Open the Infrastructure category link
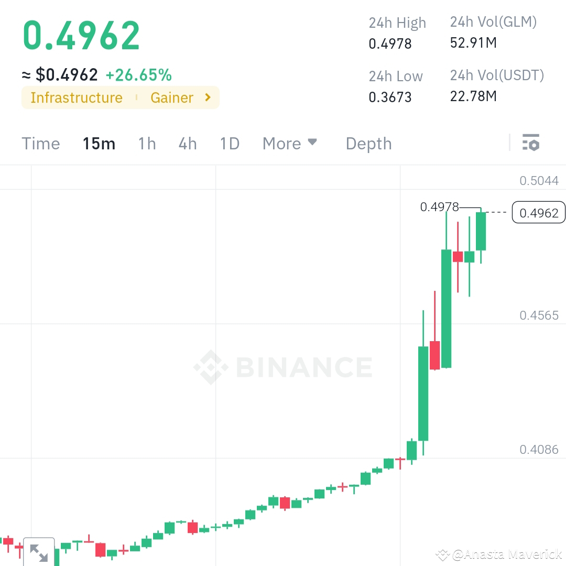This screenshot has width=566, height=566. 76,97
